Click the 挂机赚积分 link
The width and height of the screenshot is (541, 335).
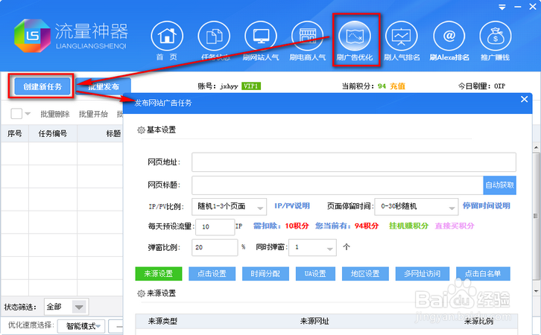coord(408,226)
